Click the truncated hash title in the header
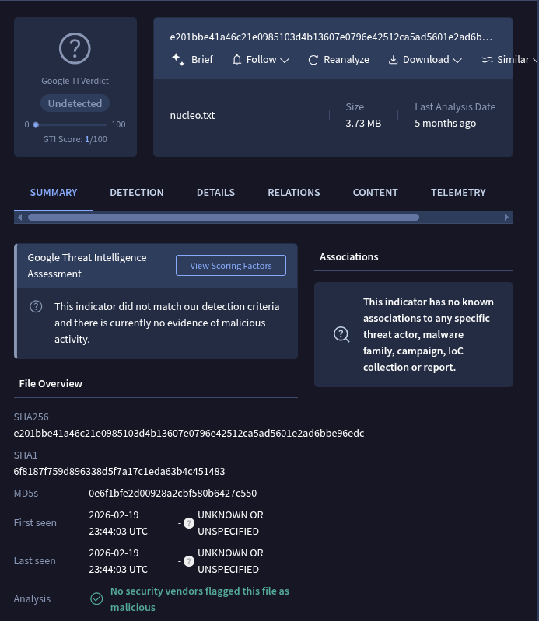This screenshot has height=621, width=539. pos(331,37)
